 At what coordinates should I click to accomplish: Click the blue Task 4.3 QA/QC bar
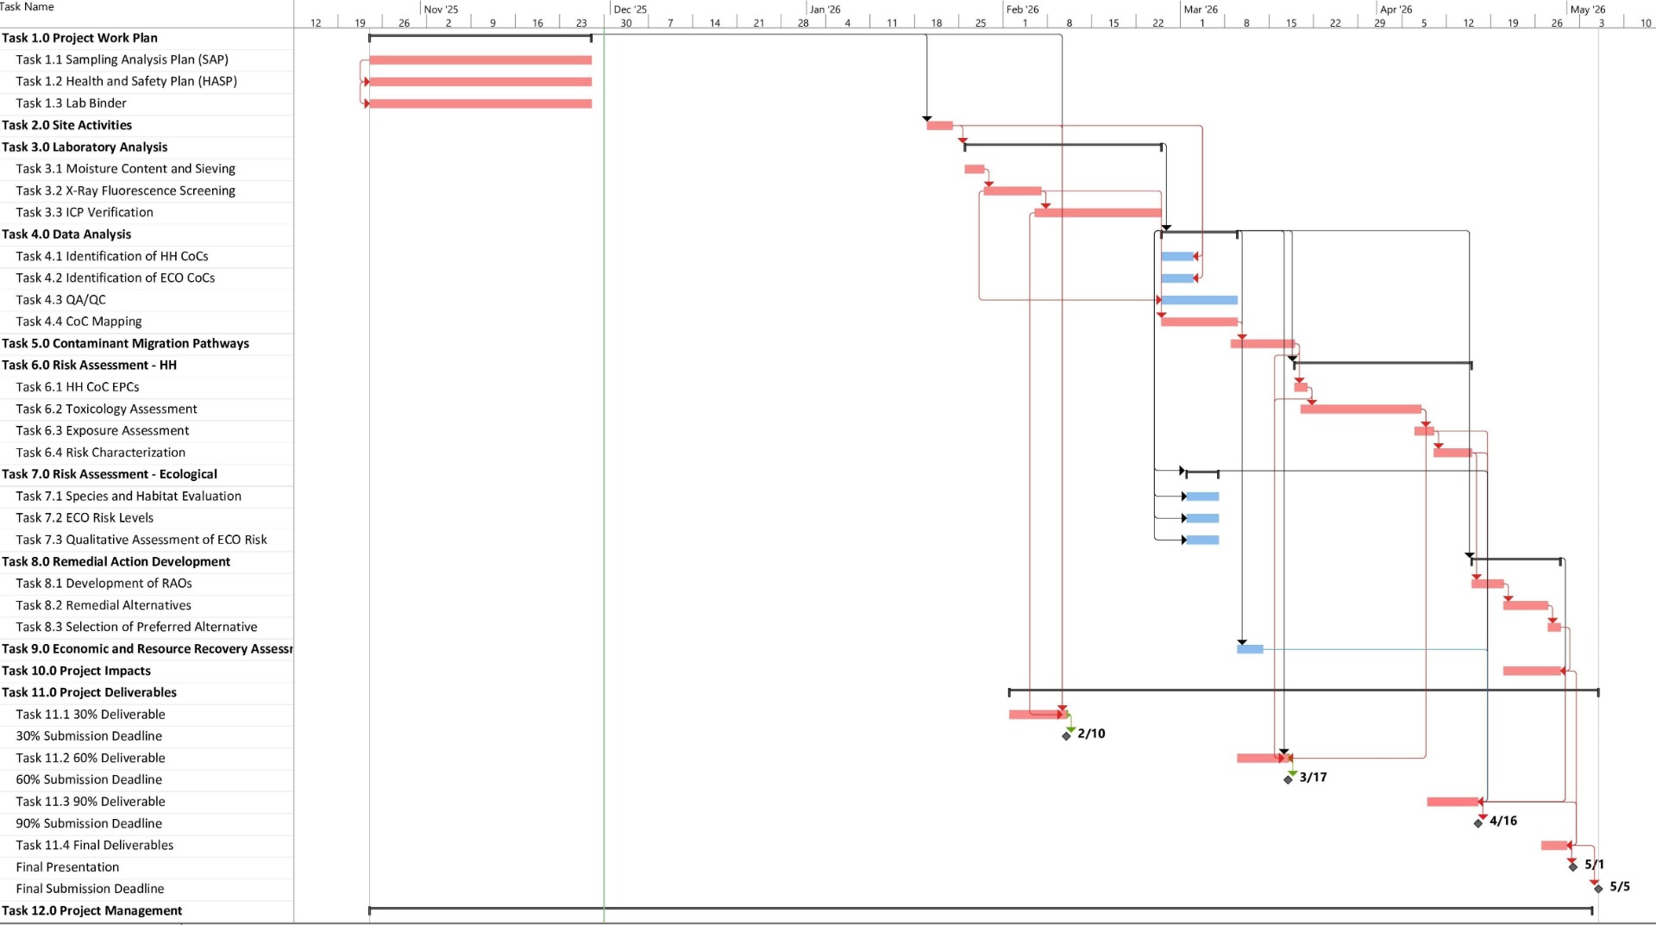point(1199,300)
